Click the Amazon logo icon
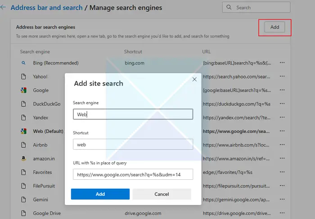315x219 pixels. 23,159
